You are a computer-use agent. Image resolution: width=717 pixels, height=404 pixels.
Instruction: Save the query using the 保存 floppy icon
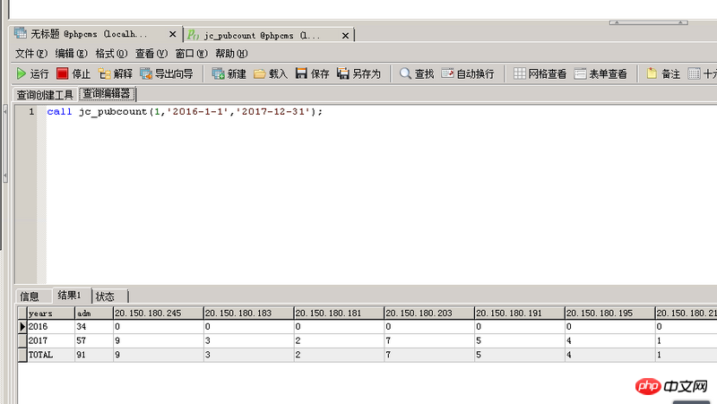tap(301, 73)
